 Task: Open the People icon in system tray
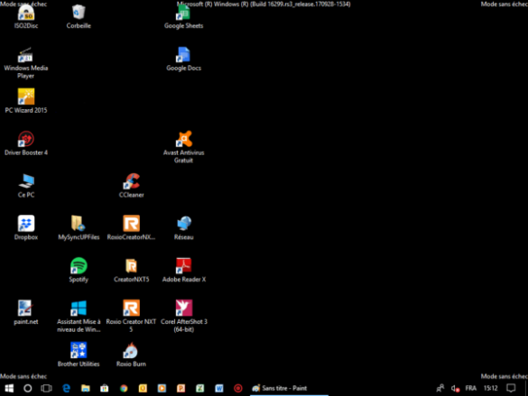point(440,388)
